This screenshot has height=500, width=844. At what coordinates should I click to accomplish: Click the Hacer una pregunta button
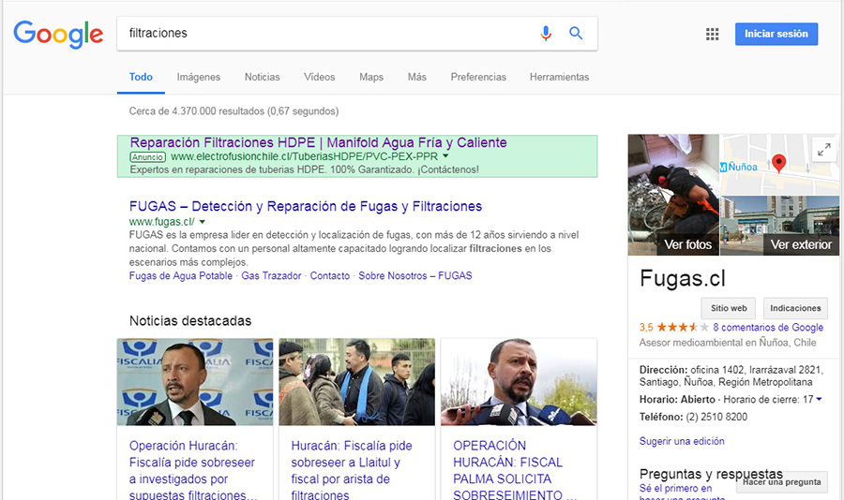pos(781,482)
